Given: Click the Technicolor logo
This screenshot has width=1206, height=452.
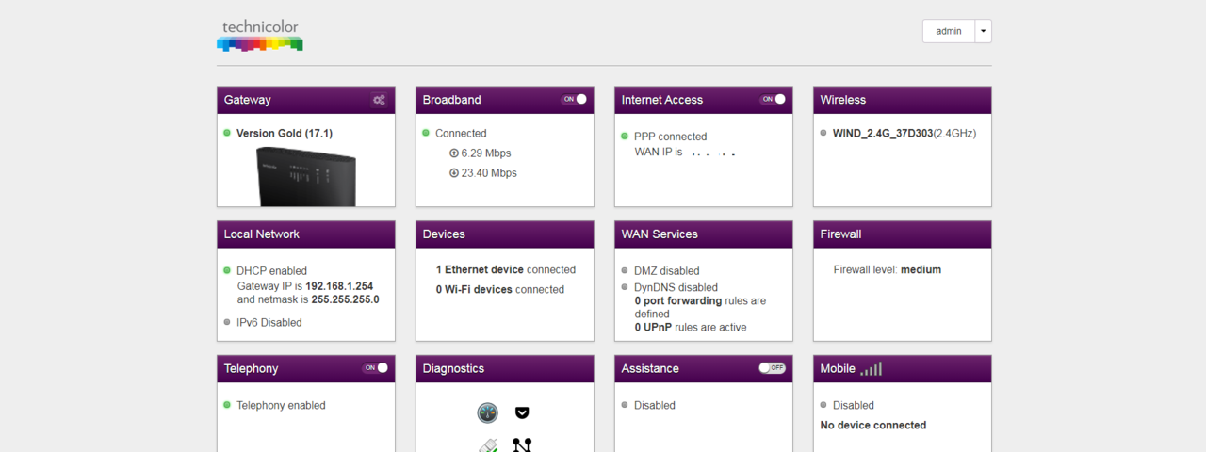Looking at the screenshot, I should (259, 36).
